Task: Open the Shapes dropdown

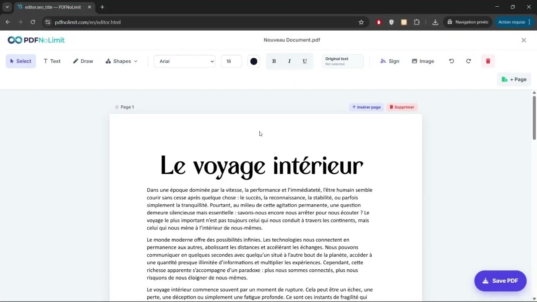Action: pos(121,61)
